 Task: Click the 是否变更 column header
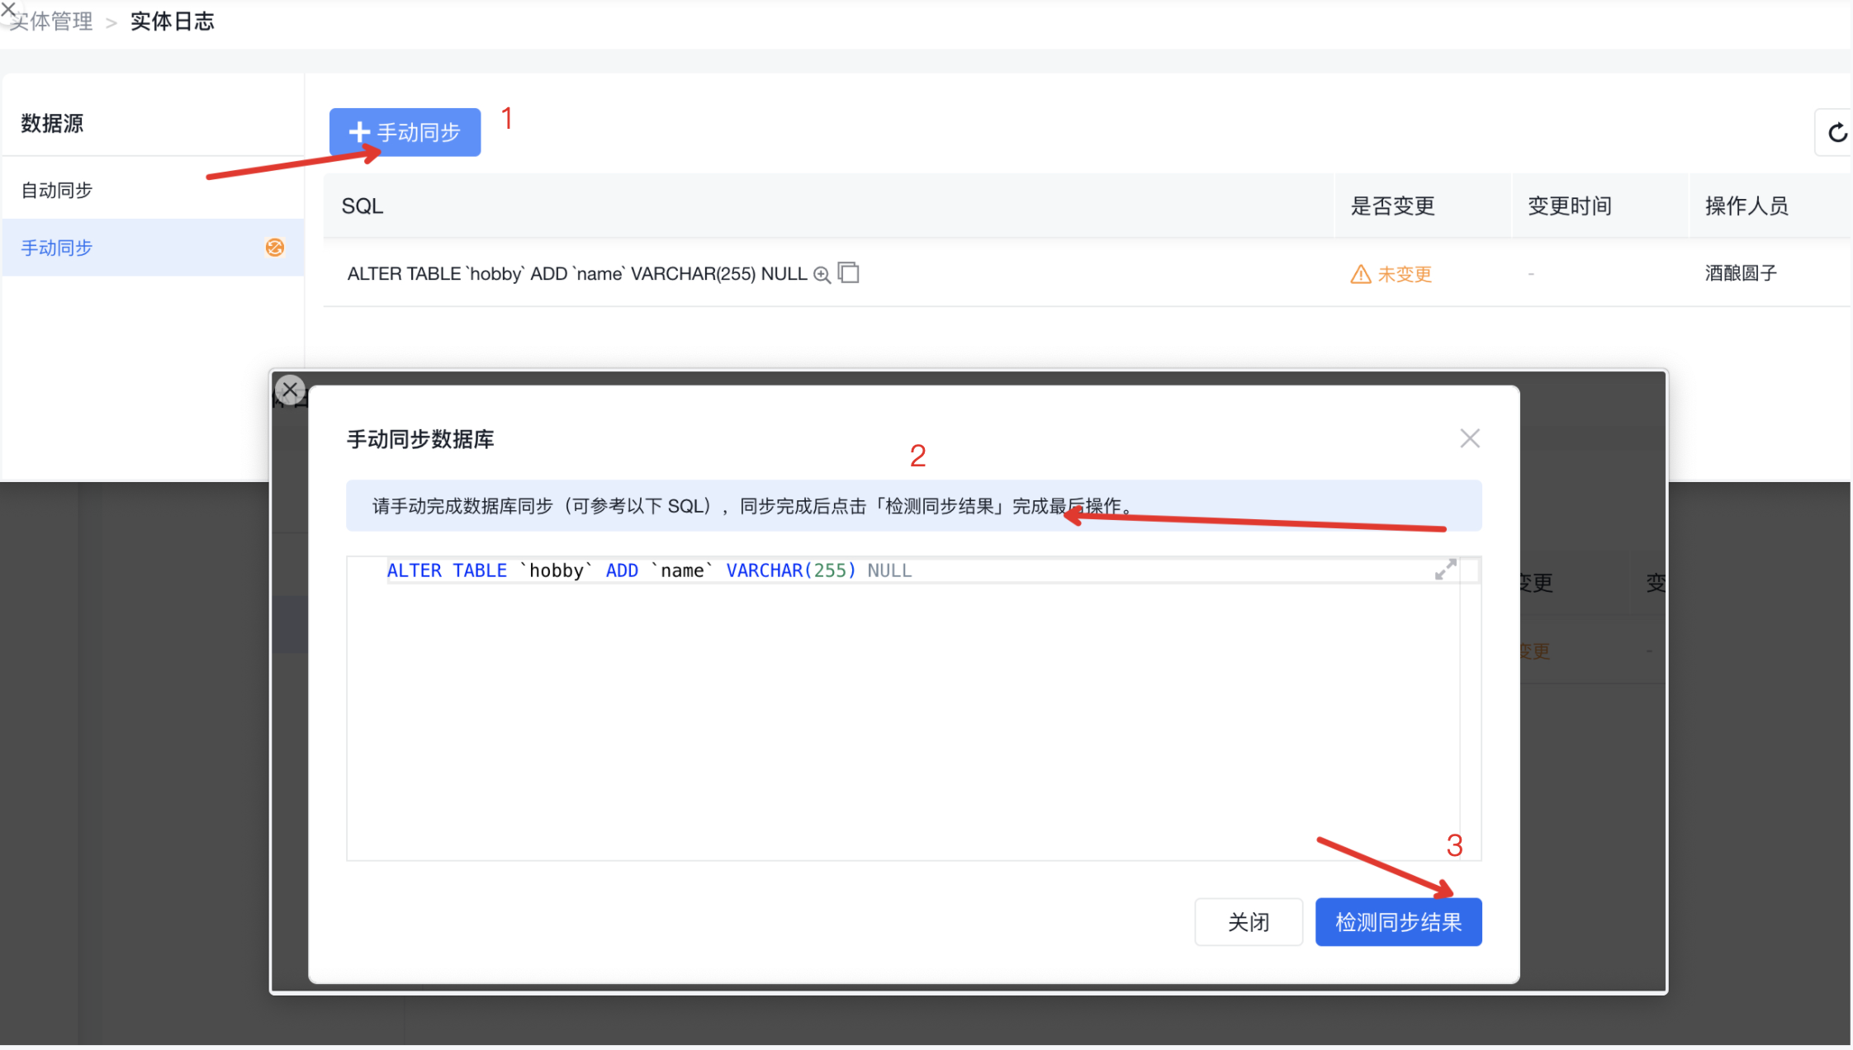1393,206
